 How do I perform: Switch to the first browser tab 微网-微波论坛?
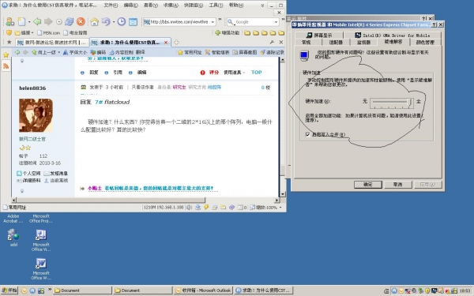pyautogui.click(x=52, y=43)
